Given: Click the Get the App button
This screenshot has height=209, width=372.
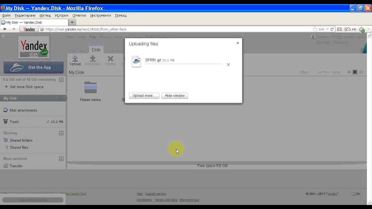Looking at the screenshot, I should coord(33,67).
